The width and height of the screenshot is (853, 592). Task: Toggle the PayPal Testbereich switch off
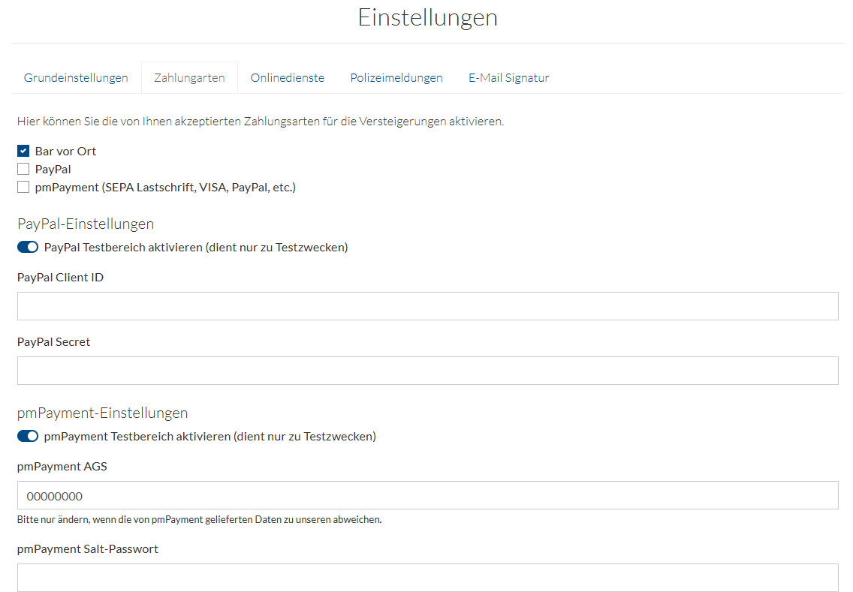coord(28,248)
